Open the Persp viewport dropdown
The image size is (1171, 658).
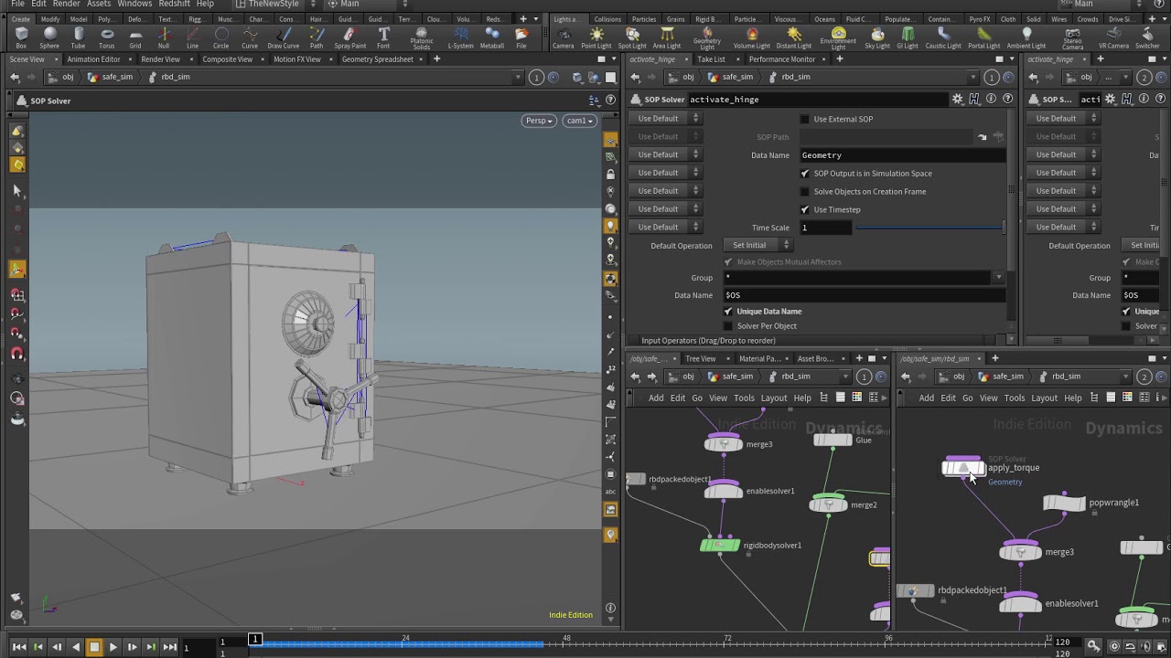point(539,121)
